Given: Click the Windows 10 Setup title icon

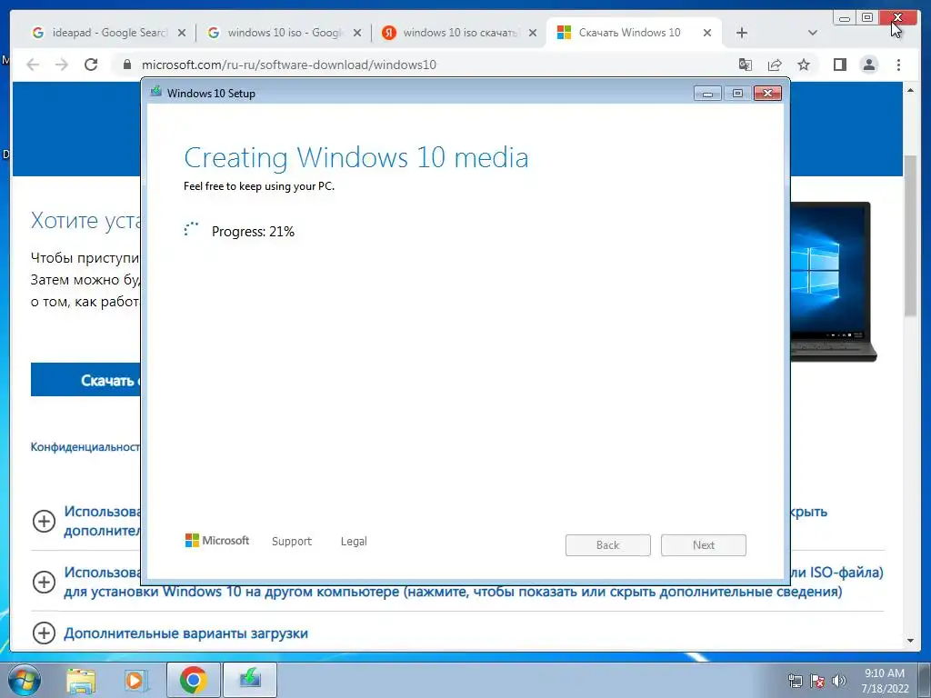Looking at the screenshot, I should tap(156, 92).
